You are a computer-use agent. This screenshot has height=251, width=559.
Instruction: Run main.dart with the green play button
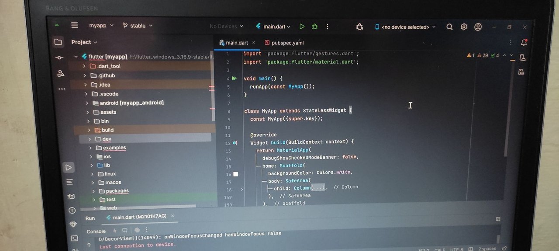302,27
